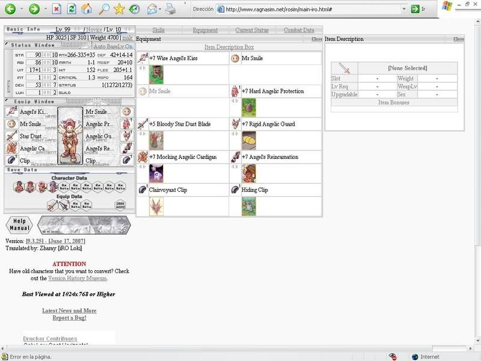The image size is (481, 361).
Task: Click the Star Dust card thumbnail under the blade
Action: pyautogui.click(x=156, y=140)
